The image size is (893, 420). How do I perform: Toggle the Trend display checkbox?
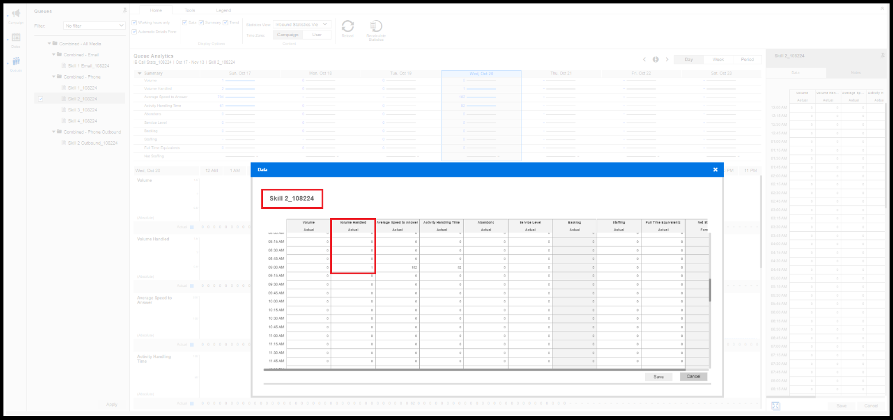click(x=226, y=22)
